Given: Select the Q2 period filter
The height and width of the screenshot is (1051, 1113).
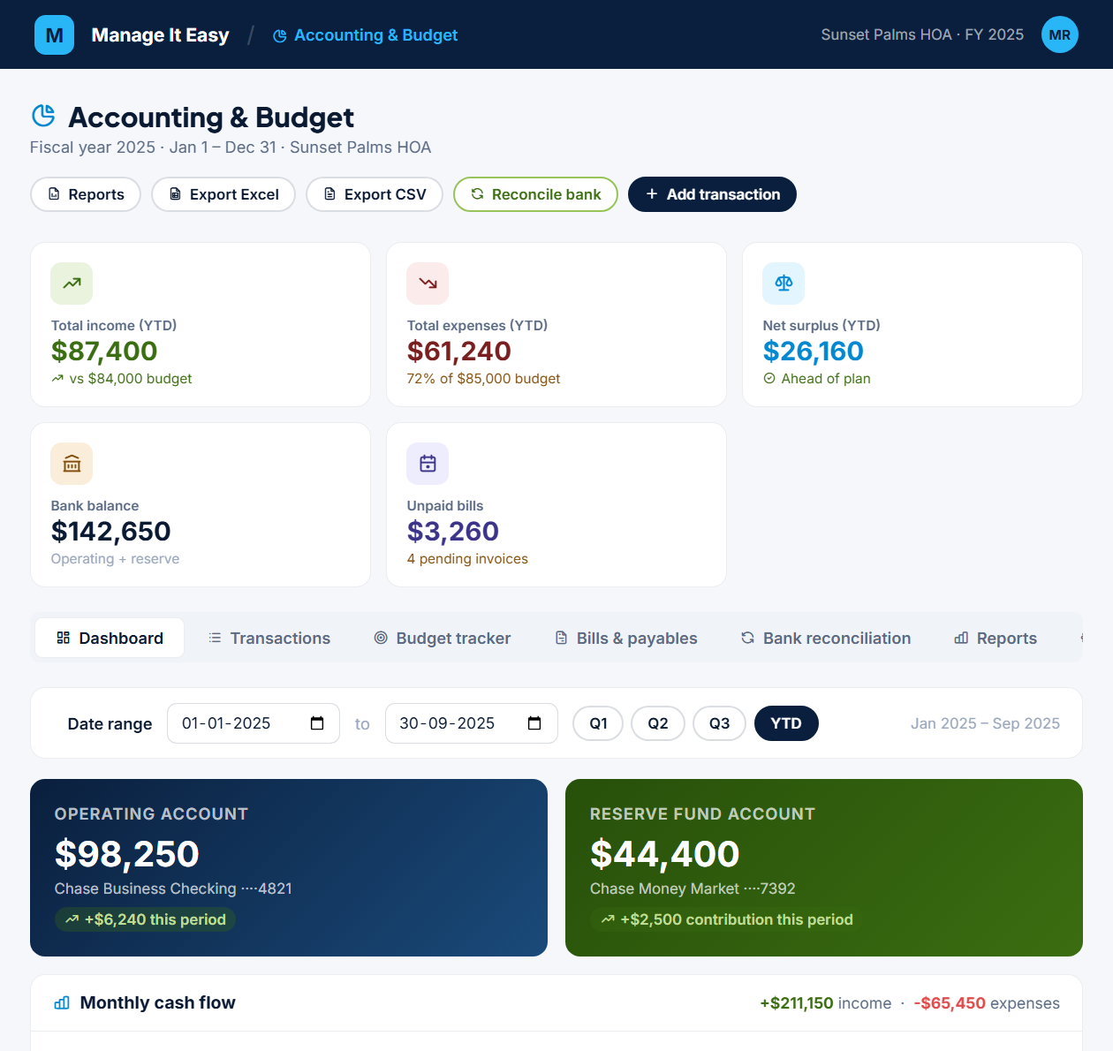Looking at the screenshot, I should (658, 723).
